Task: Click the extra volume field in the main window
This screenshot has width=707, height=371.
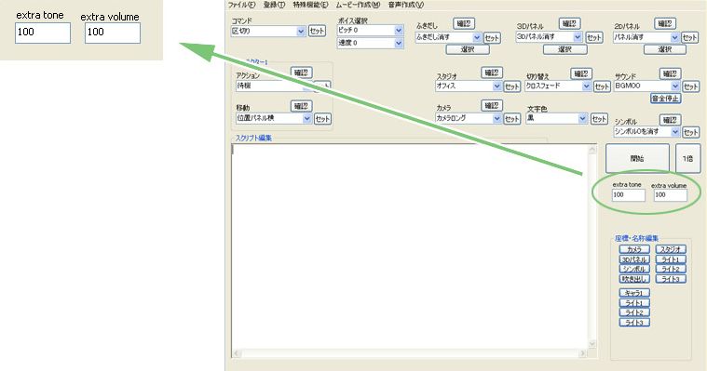Action: click(x=671, y=195)
